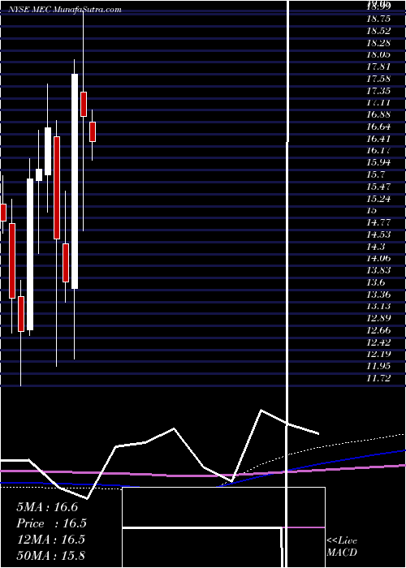Click the 13.36 price axis label

pyautogui.click(x=378, y=295)
